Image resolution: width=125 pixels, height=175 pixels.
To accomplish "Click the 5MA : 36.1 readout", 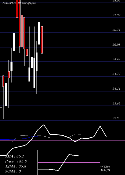I will (14, 156).
